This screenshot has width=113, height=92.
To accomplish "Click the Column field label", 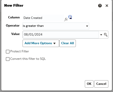I will point(14,17).
